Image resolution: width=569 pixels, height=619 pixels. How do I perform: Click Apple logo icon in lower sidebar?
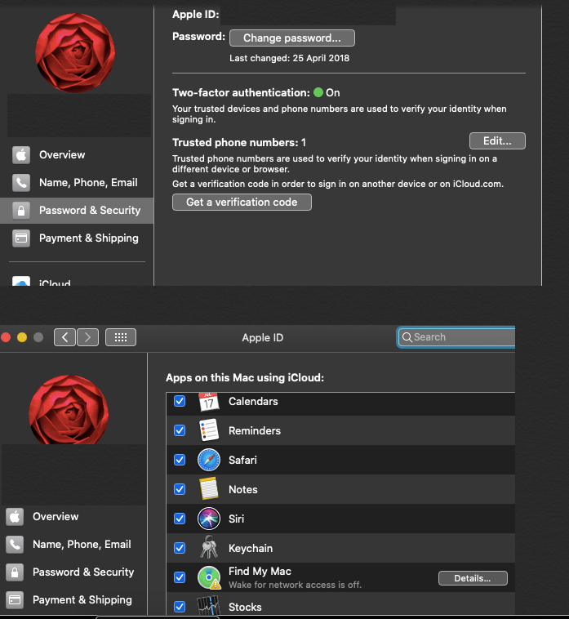click(15, 516)
